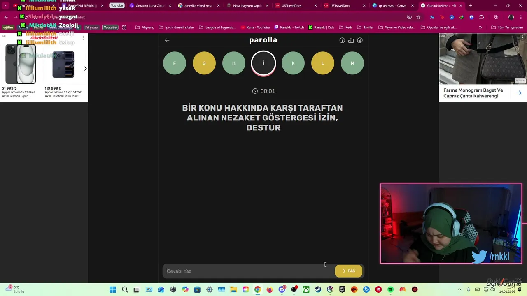
Task: Open the browser three-dot menu
Action: pyautogui.click(x=521, y=17)
